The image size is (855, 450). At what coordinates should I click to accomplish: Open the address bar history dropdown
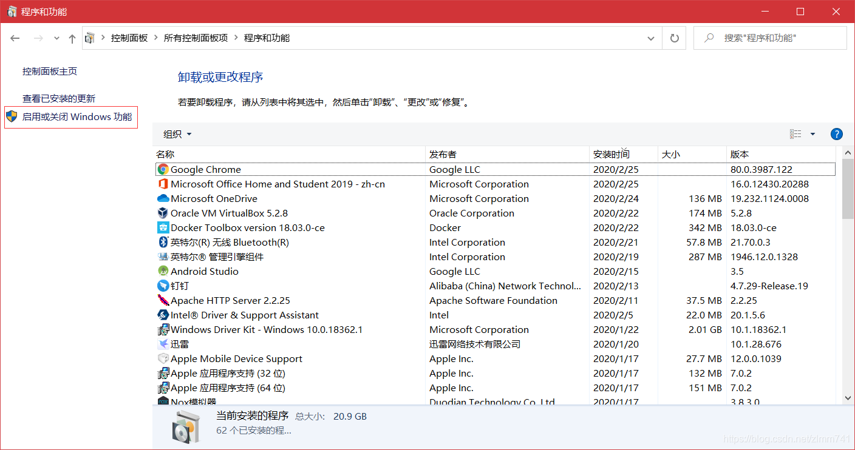pos(650,38)
